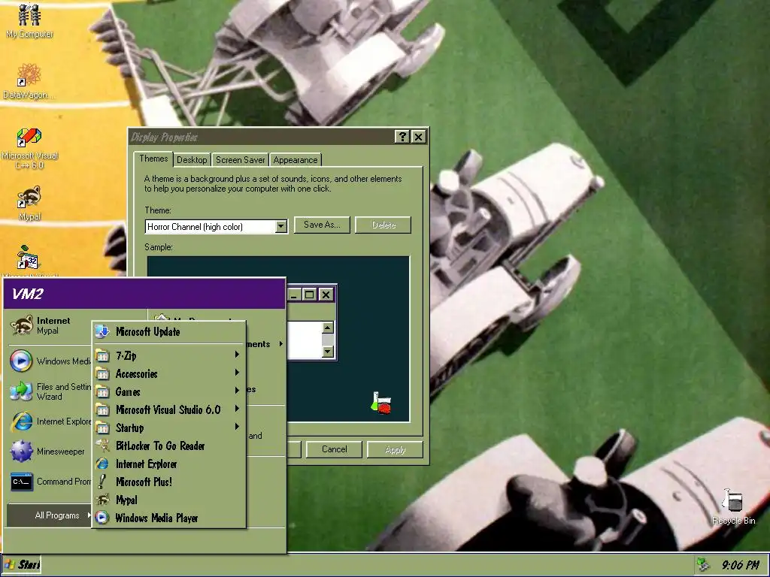Image resolution: width=770 pixels, height=577 pixels.
Task: Click the Windows Media Player icon in the left Start column
Action: pyautogui.click(x=21, y=361)
